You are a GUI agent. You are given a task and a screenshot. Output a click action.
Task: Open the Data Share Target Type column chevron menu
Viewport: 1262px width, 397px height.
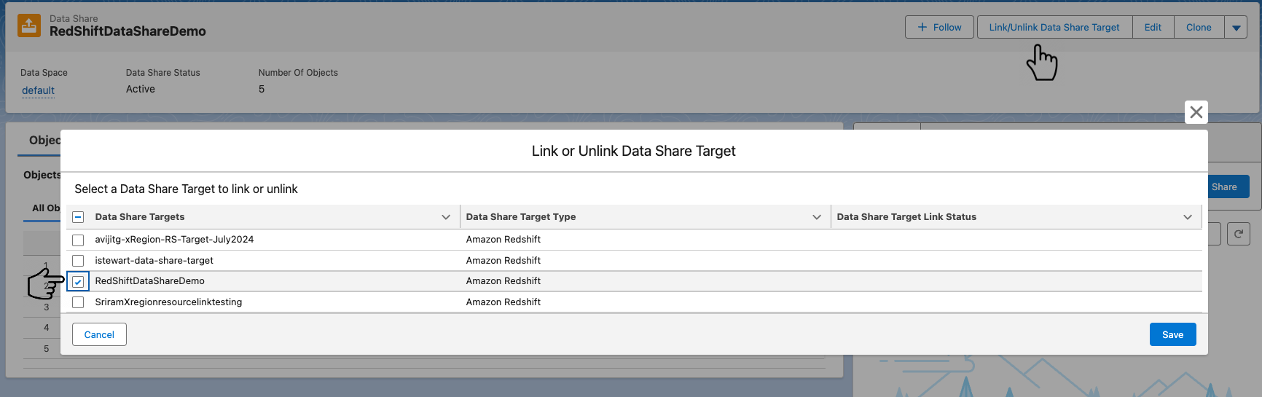[816, 217]
